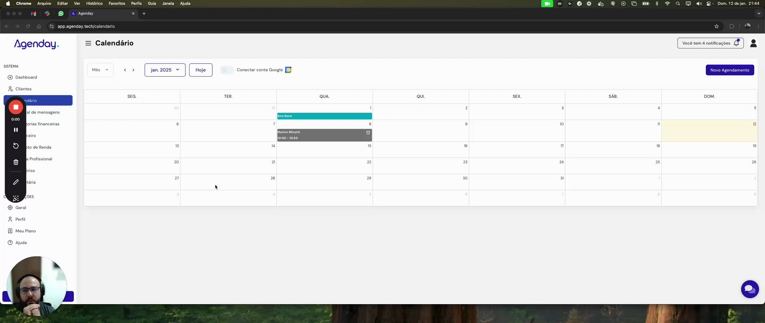Open the pinned Slack tab
The image size is (765, 323).
pyautogui.click(x=47, y=13)
